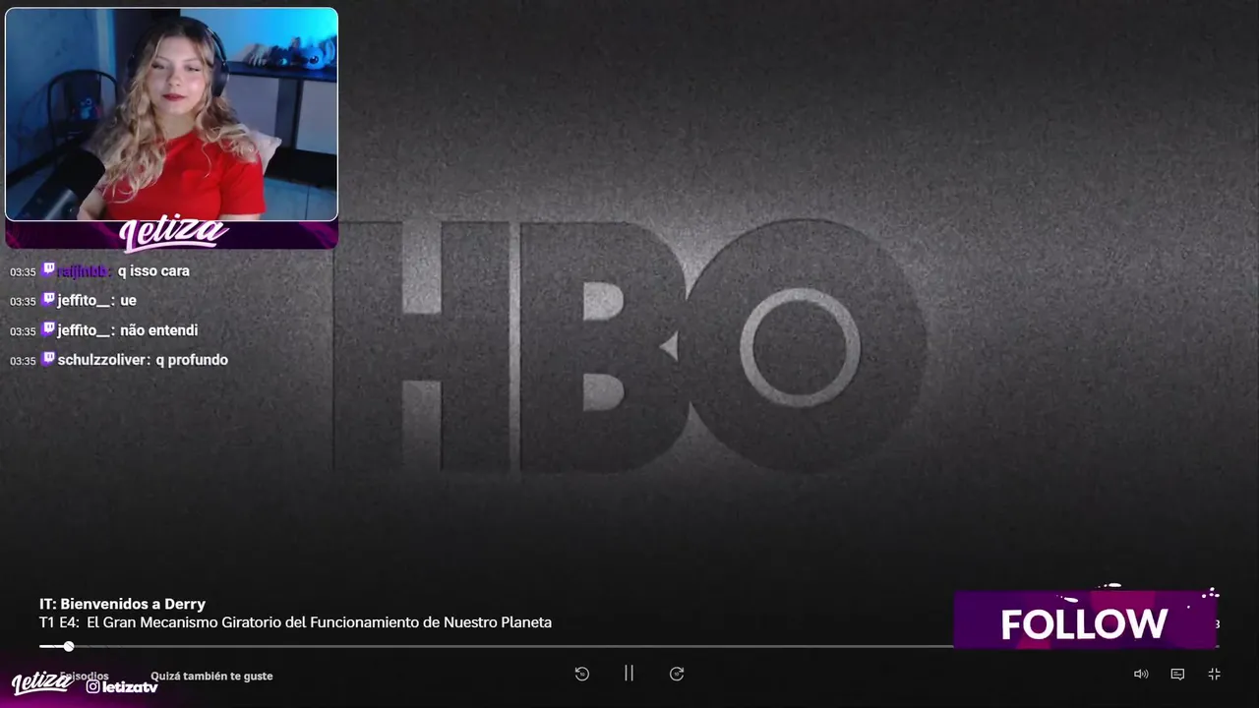The width and height of the screenshot is (1259, 708).
Task: Seek along the video progress bar
Action: (629, 646)
